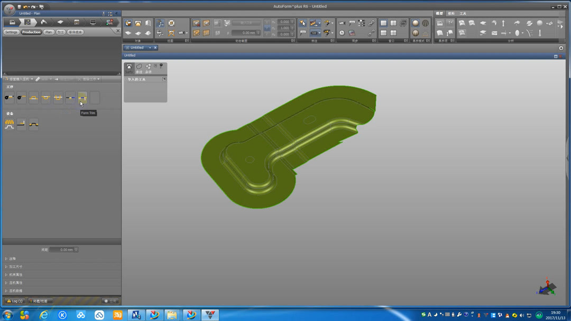Click the clock icon in the 同步 group

click(x=342, y=33)
